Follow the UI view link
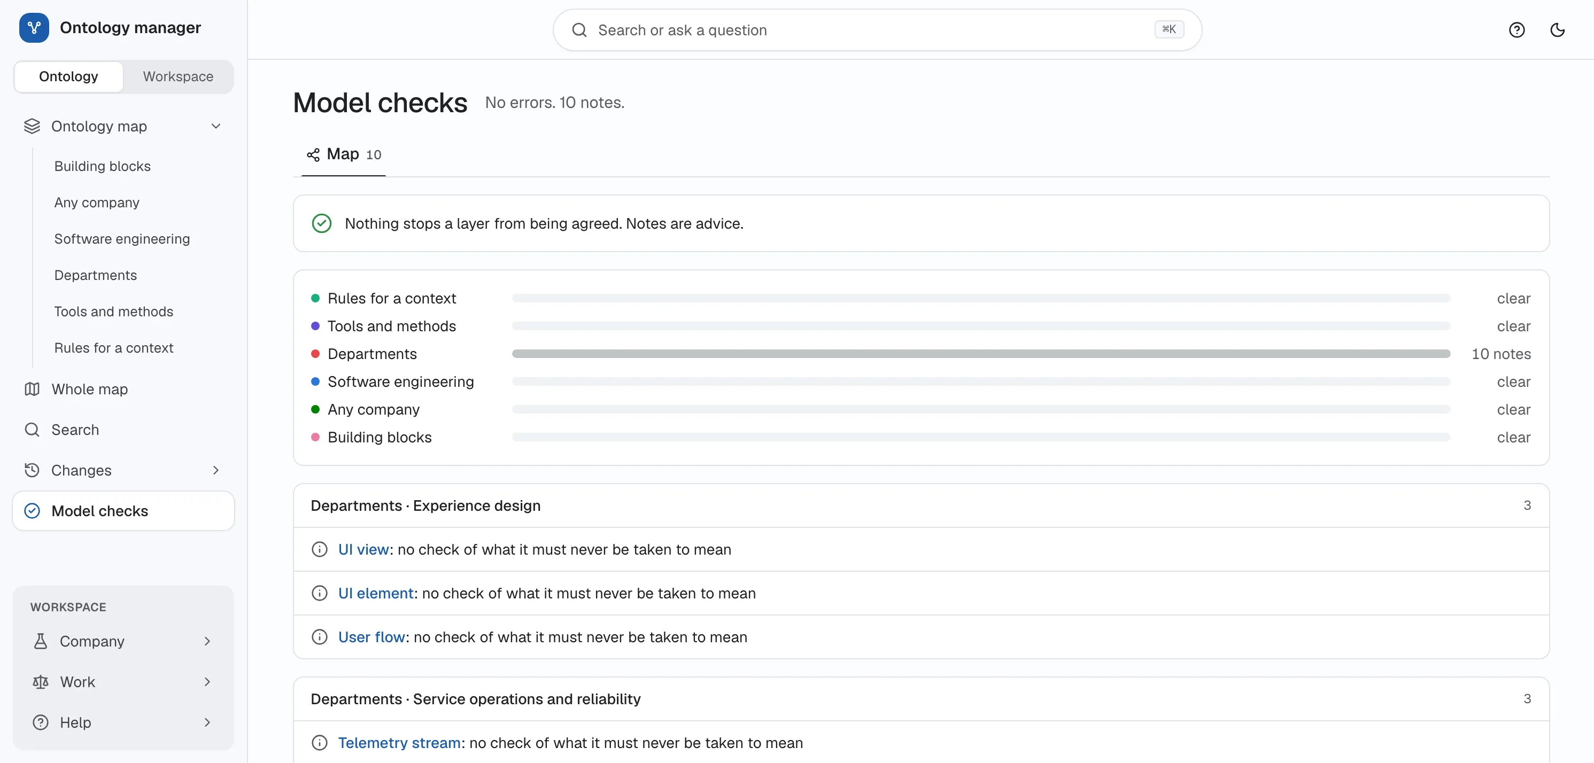This screenshot has width=1594, height=763. [x=364, y=549]
